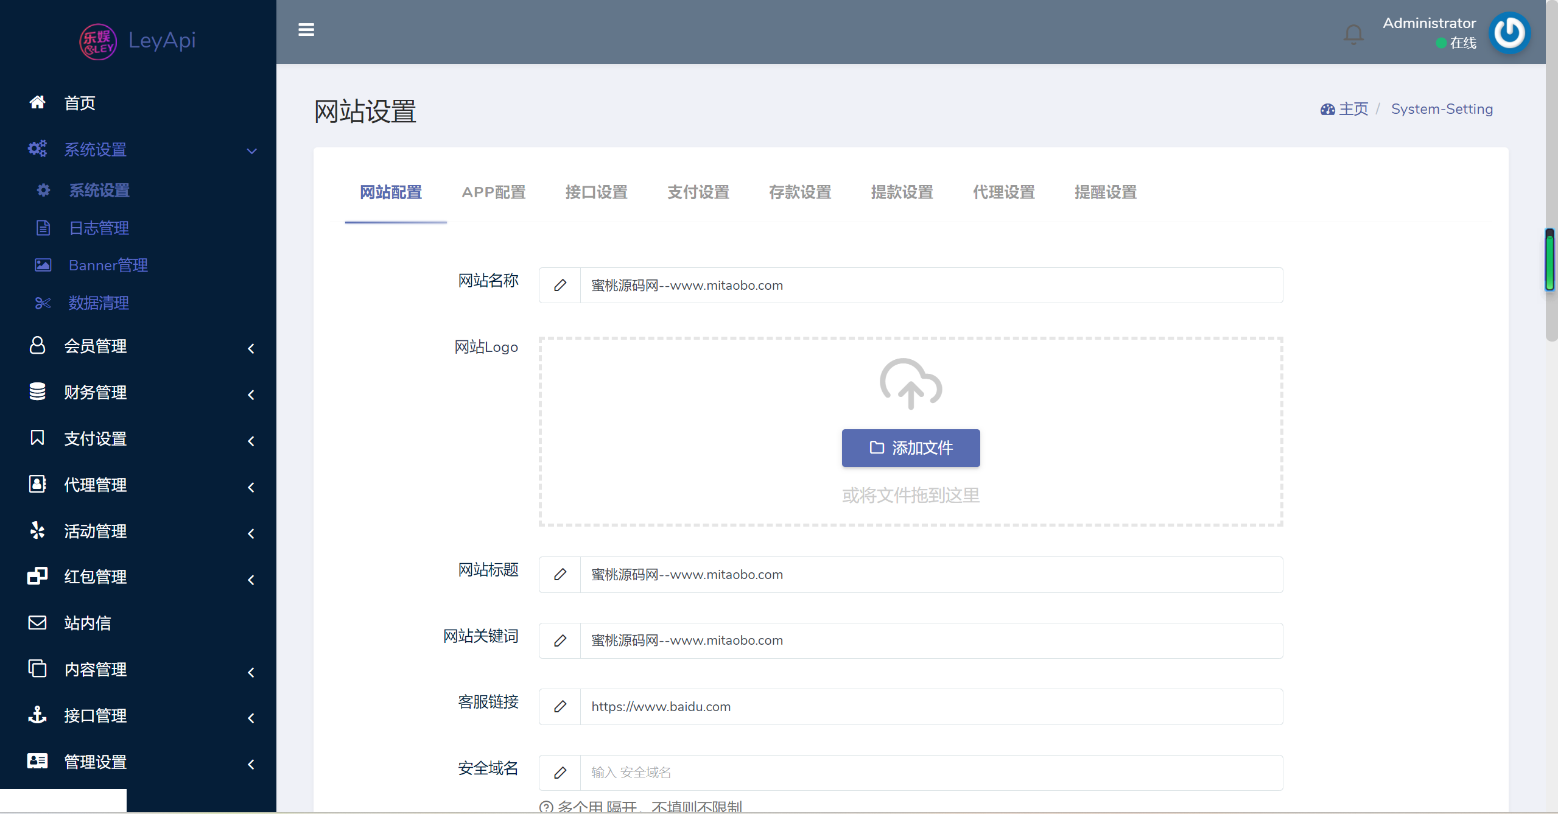Collapse the 系统设置 sidebar section
The width and height of the screenshot is (1558, 814).
pos(251,150)
